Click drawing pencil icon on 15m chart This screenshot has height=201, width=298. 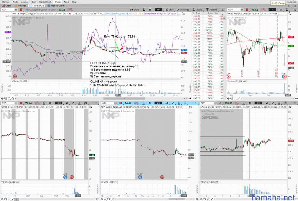tap(73, 103)
